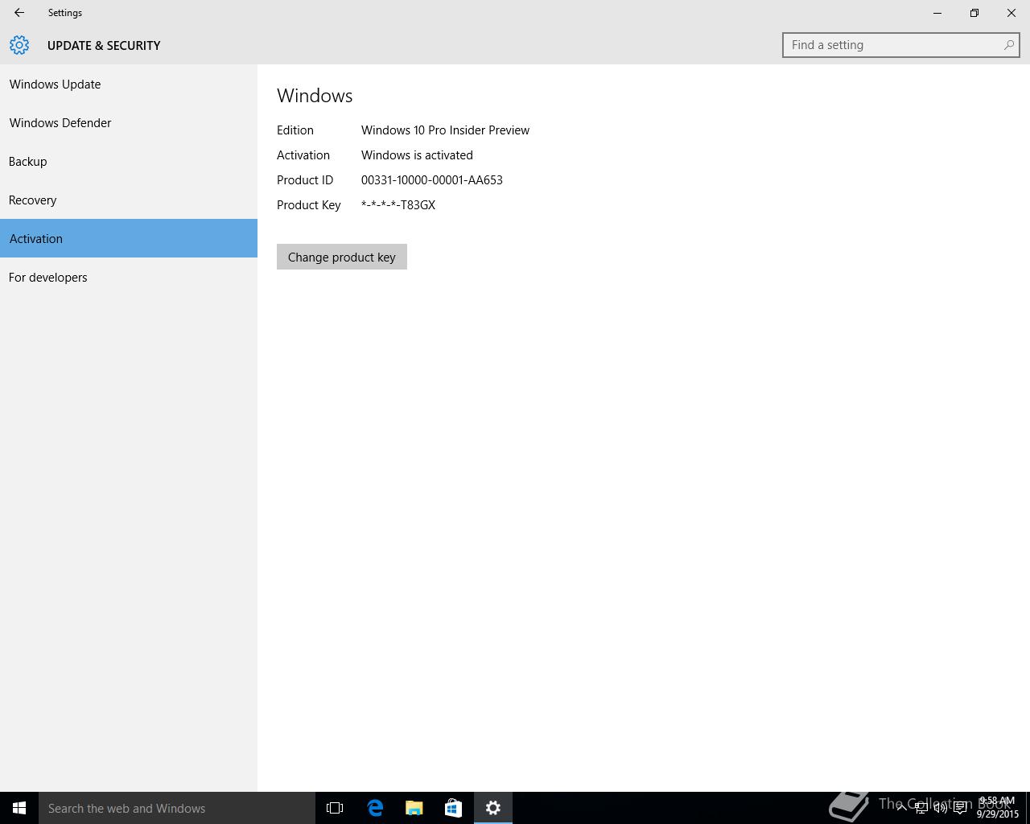
Task: Click the UPDATE & SECURITY title
Action: click(104, 45)
